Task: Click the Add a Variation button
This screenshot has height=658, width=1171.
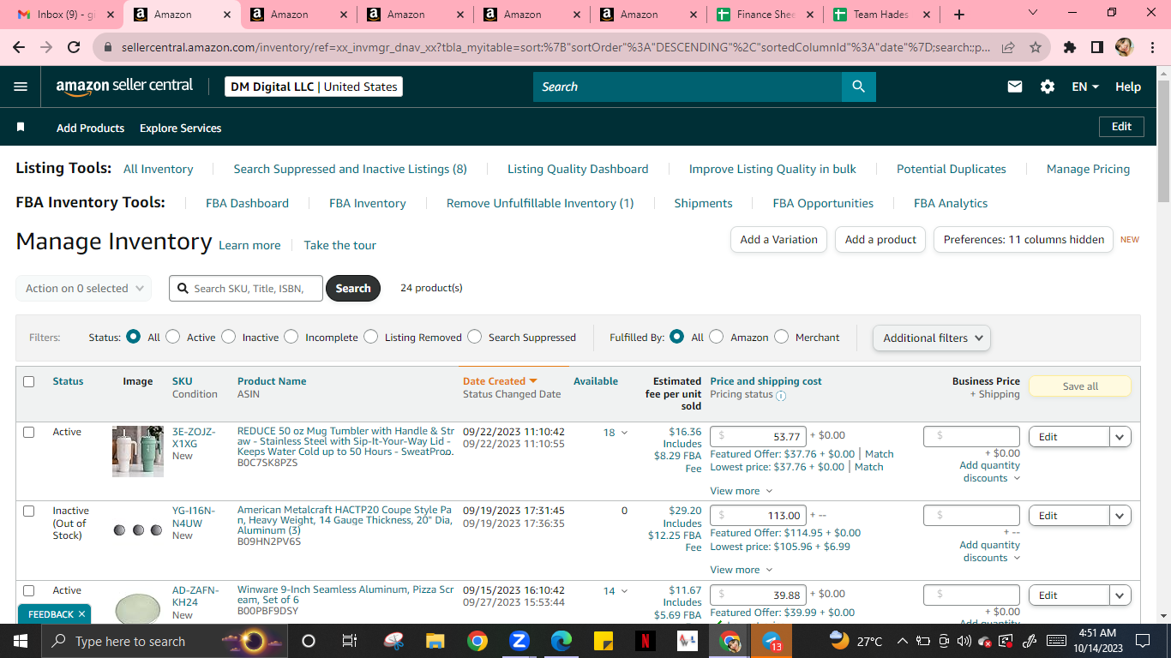Action: [778, 240]
